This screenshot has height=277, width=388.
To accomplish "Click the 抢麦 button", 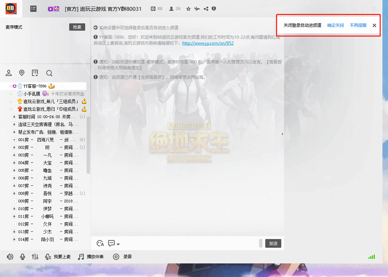I will tap(77, 27).
